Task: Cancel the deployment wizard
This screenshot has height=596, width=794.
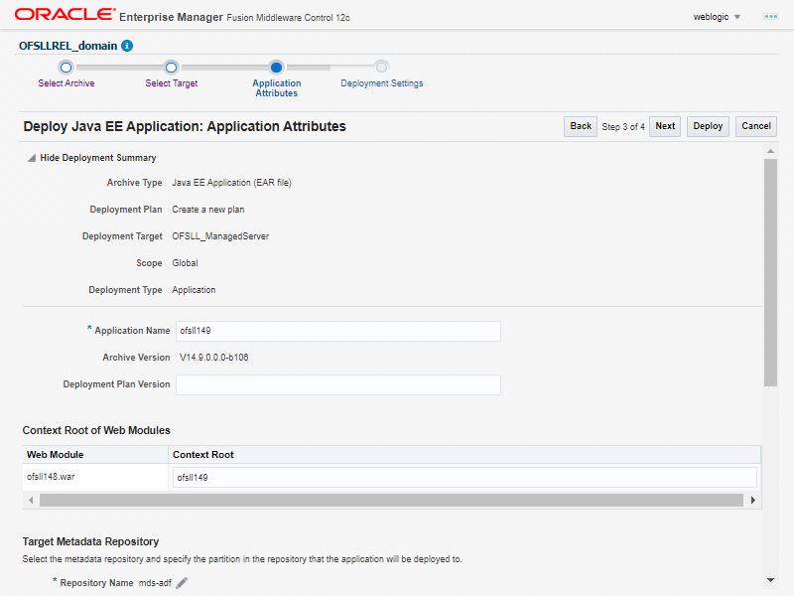Action: (x=756, y=126)
